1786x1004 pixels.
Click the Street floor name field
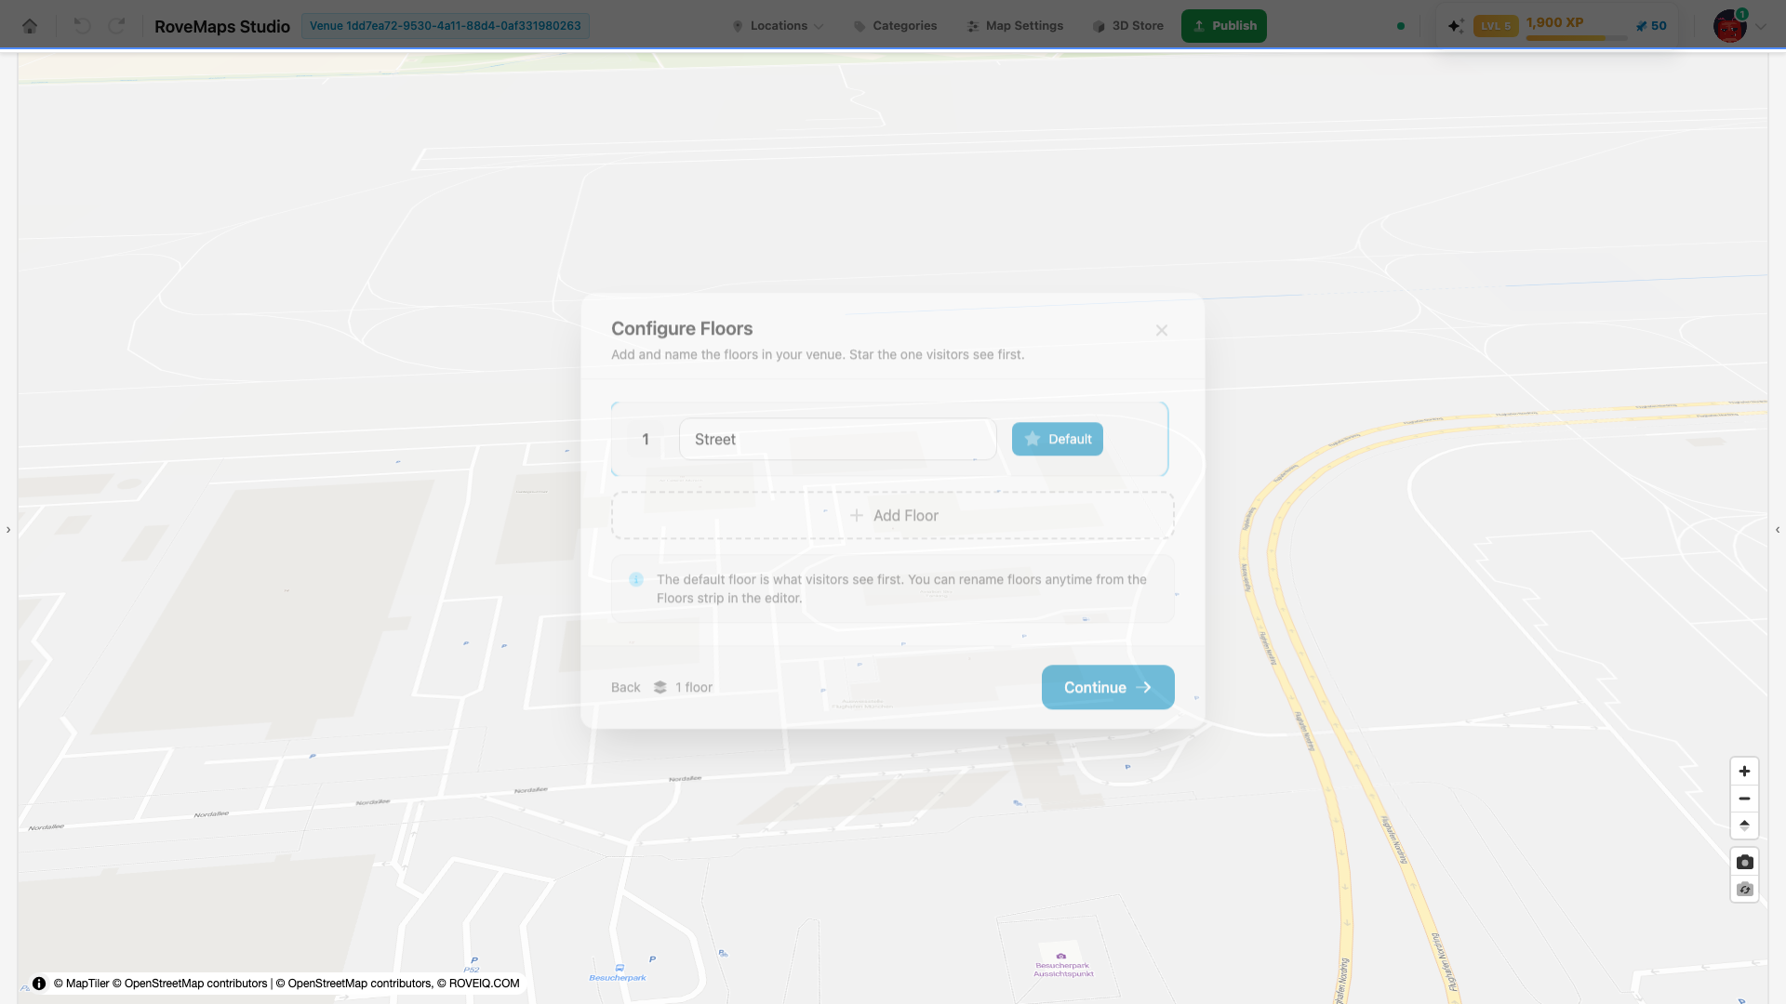[x=837, y=439]
